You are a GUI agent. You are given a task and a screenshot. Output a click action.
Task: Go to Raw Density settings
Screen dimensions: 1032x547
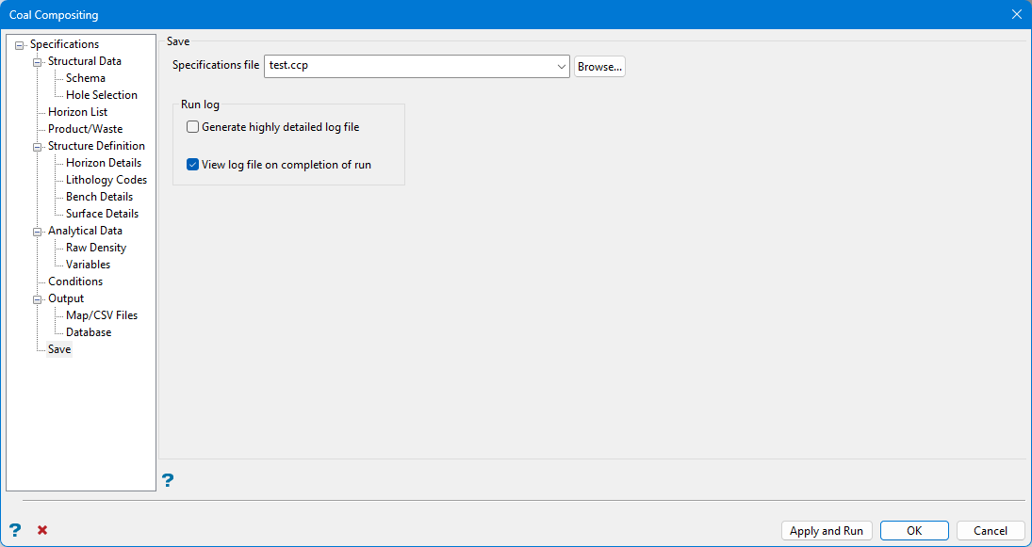pos(95,248)
